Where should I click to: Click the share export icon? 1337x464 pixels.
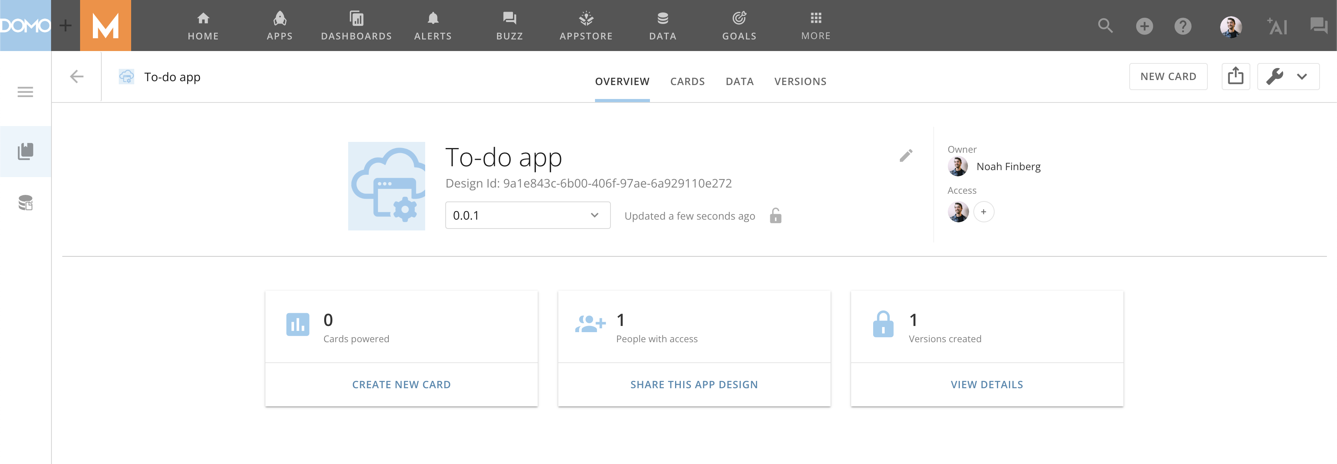1235,77
